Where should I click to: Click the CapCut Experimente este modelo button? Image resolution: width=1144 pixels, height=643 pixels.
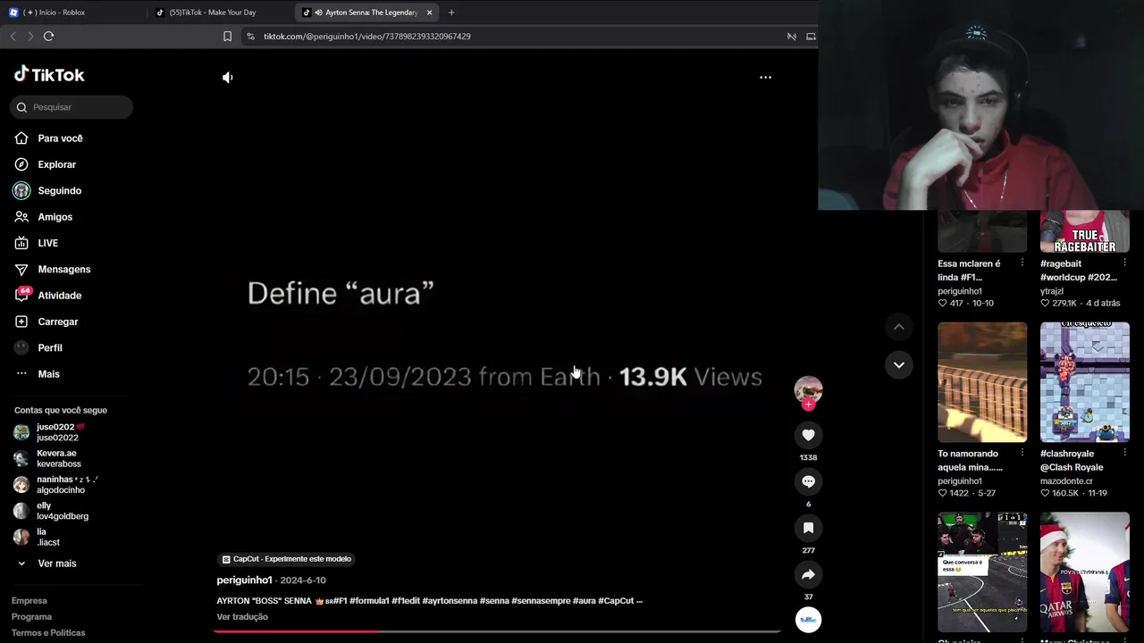point(287,559)
